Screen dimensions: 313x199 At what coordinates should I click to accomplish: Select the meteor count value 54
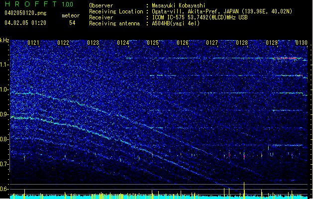click(72, 23)
